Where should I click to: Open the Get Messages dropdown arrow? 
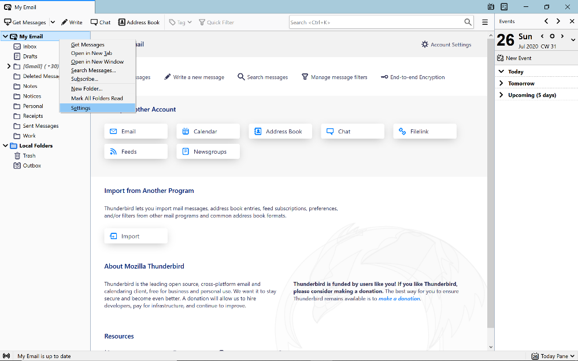click(x=53, y=22)
